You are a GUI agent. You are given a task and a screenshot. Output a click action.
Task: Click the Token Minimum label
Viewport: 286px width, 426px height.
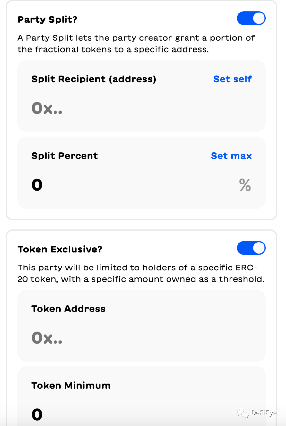pyautogui.click(x=71, y=385)
